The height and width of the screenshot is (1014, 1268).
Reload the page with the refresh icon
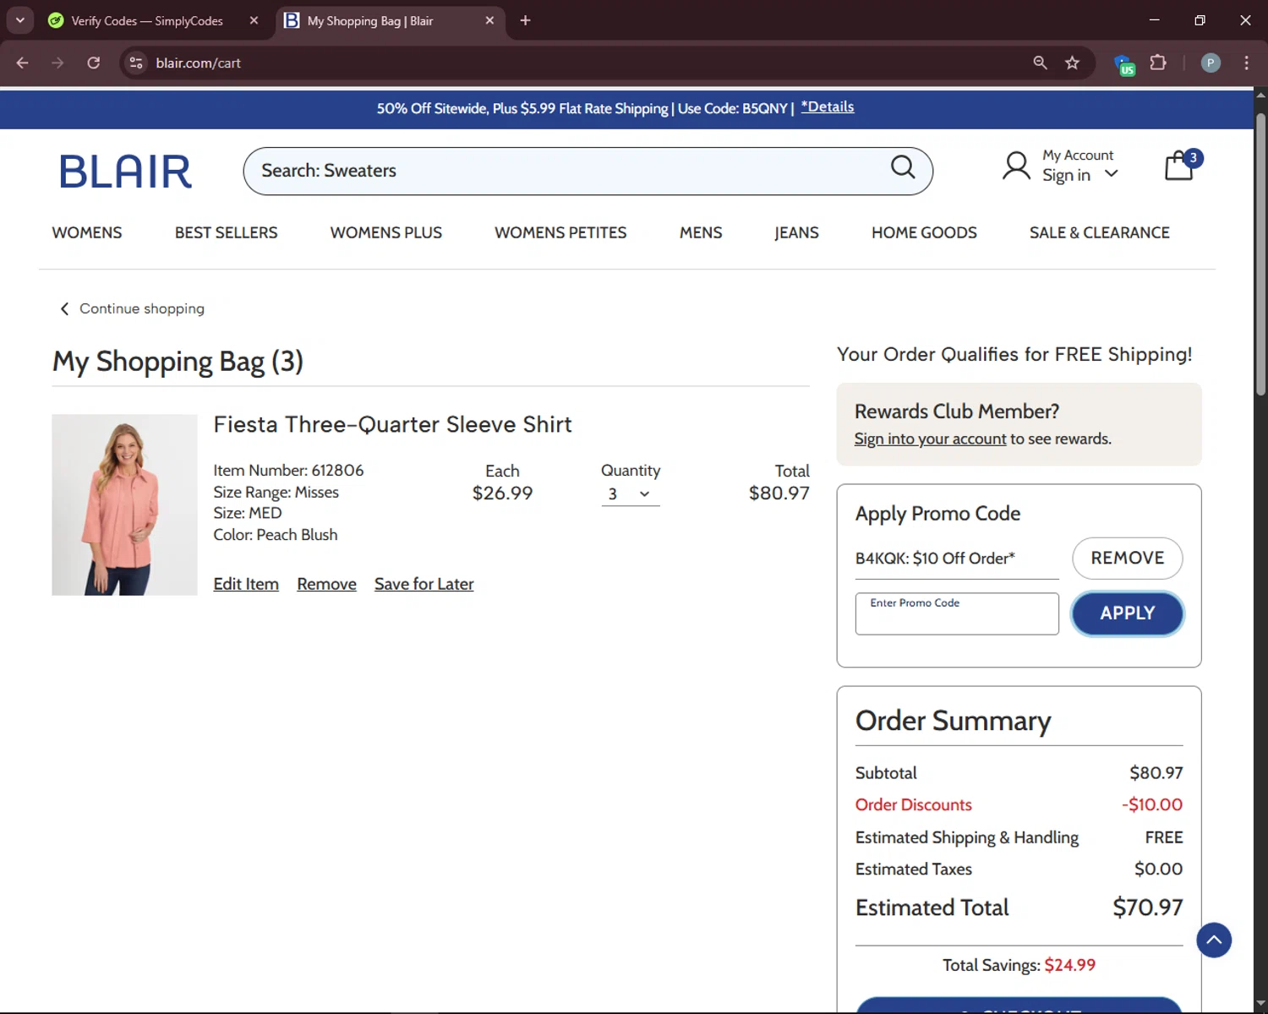(94, 63)
